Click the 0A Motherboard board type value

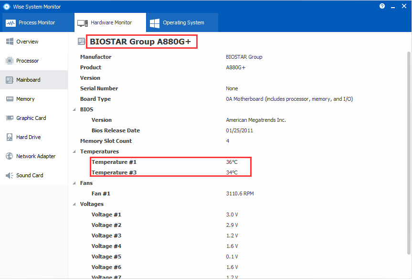coord(289,99)
